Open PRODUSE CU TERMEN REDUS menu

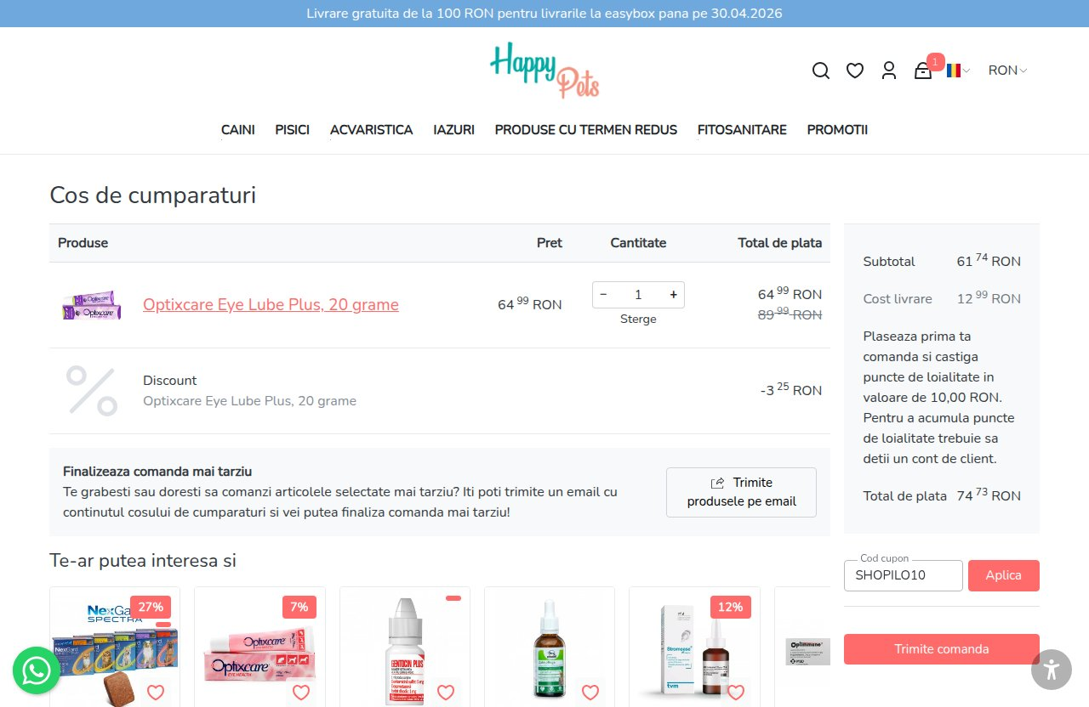point(586,130)
